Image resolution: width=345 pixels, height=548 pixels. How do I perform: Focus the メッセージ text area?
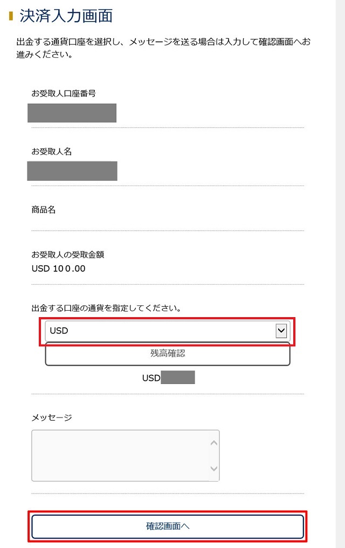point(120,455)
